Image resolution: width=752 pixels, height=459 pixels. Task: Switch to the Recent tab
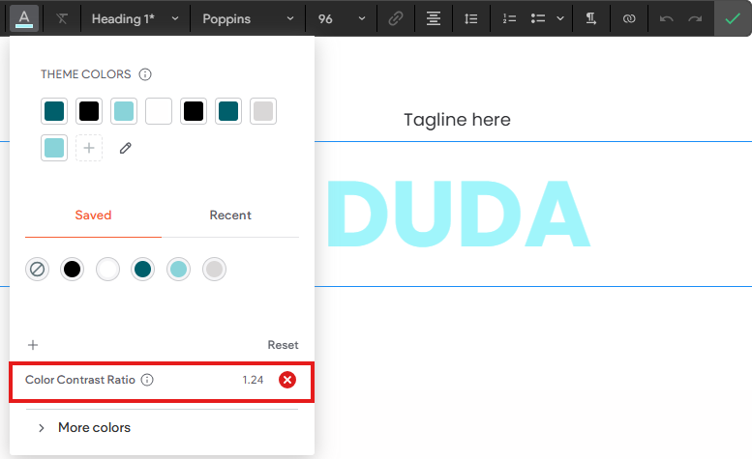(230, 215)
